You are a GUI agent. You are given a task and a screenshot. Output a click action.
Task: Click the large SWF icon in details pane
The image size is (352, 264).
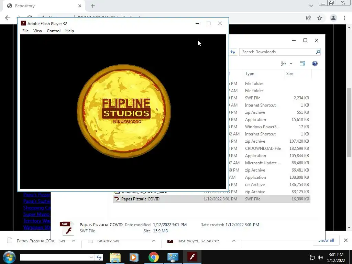67,228
